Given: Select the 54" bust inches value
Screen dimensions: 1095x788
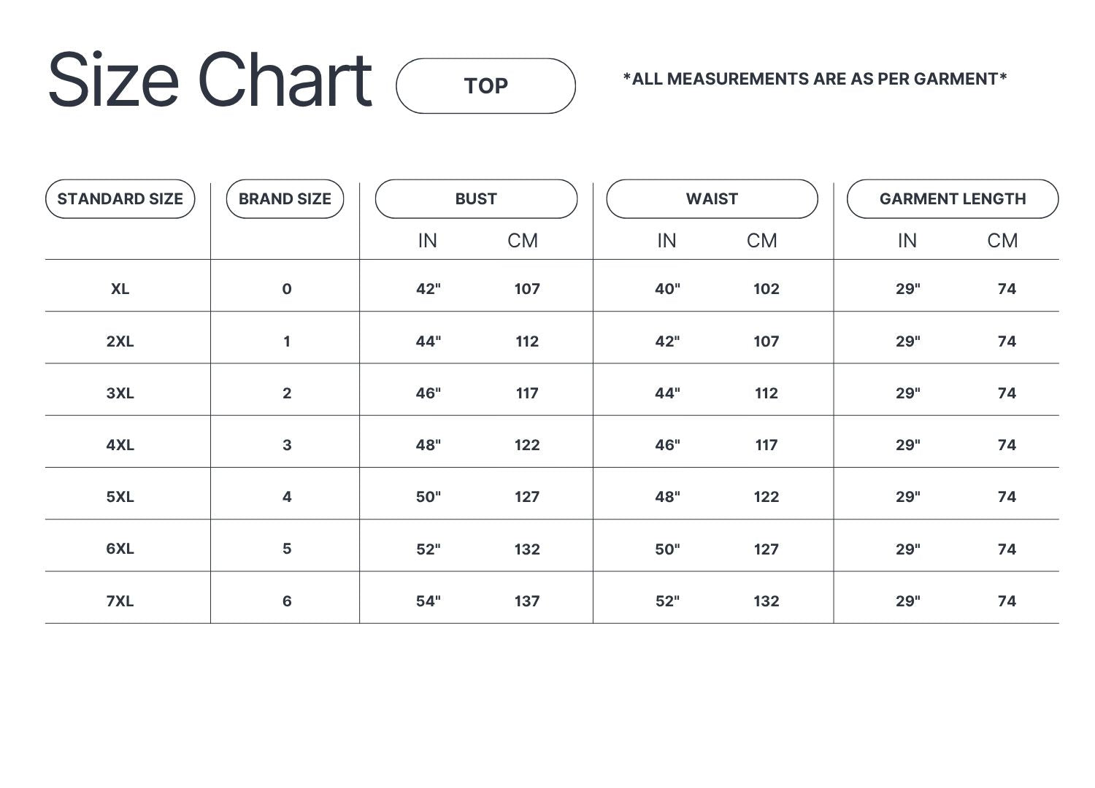Looking at the screenshot, I should pos(429,601).
